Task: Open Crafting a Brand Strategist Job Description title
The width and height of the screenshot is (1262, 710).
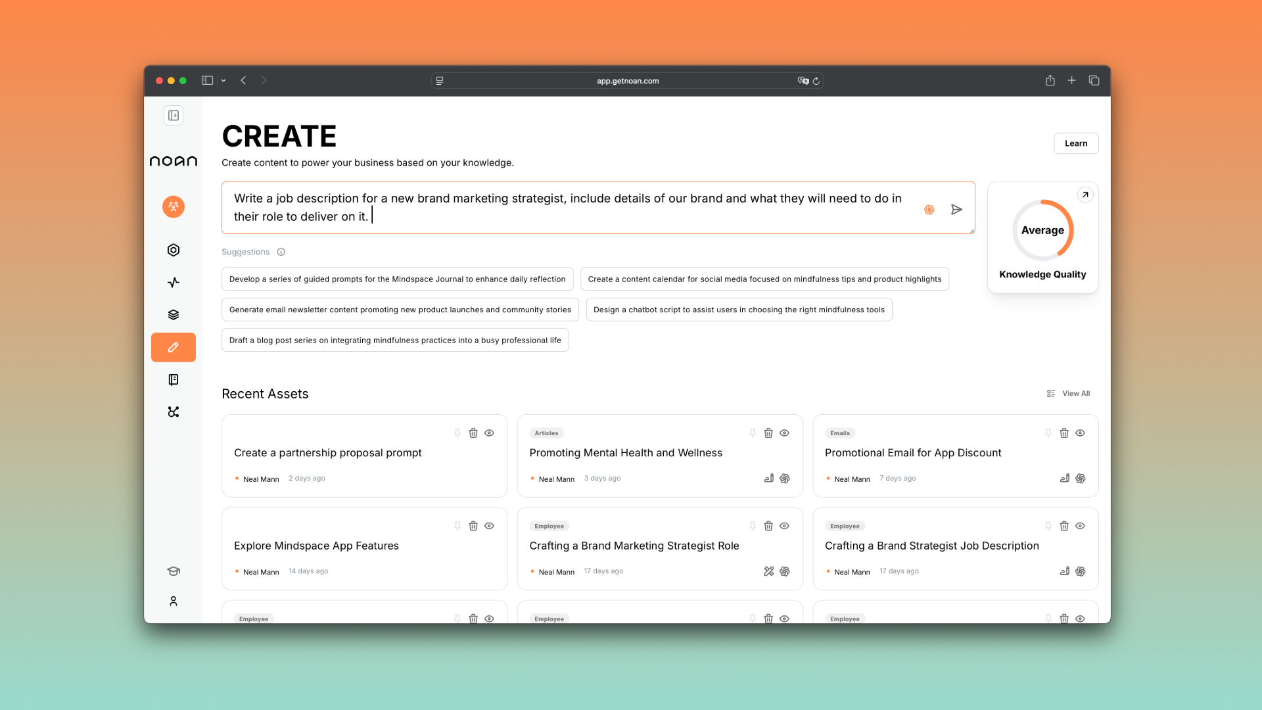Action: coord(931,546)
